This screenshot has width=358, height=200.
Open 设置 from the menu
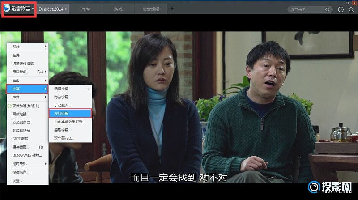tap(28, 181)
